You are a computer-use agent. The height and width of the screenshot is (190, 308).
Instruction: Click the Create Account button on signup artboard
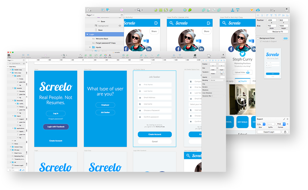click(x=155, y=134)
